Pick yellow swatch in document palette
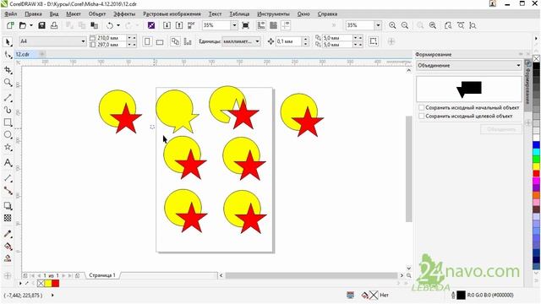This screenshot has width=541, height=304. pyautogui.click(x=48, y=284)
